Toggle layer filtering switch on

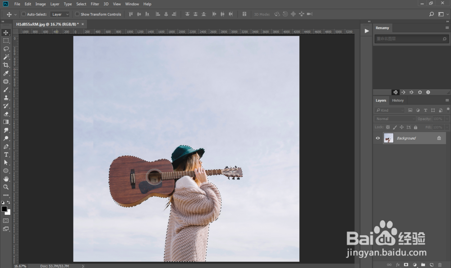tap(448, 109)
